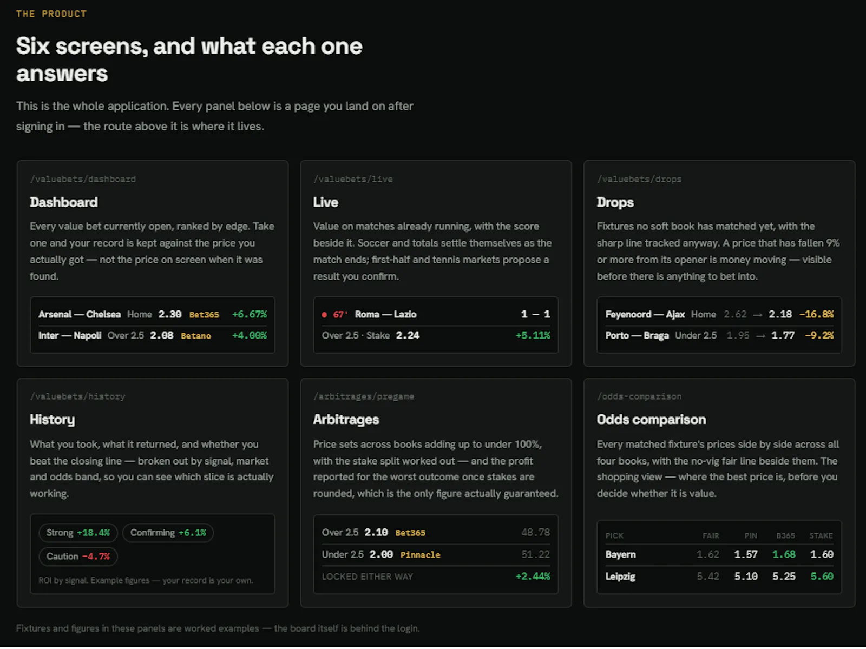Screen dimensions: 866x649
Task: Click the STAKE column header
Action: [821, 536]
